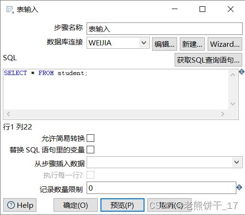
Task: Click the 新建... button
Action: pos(192,44)
